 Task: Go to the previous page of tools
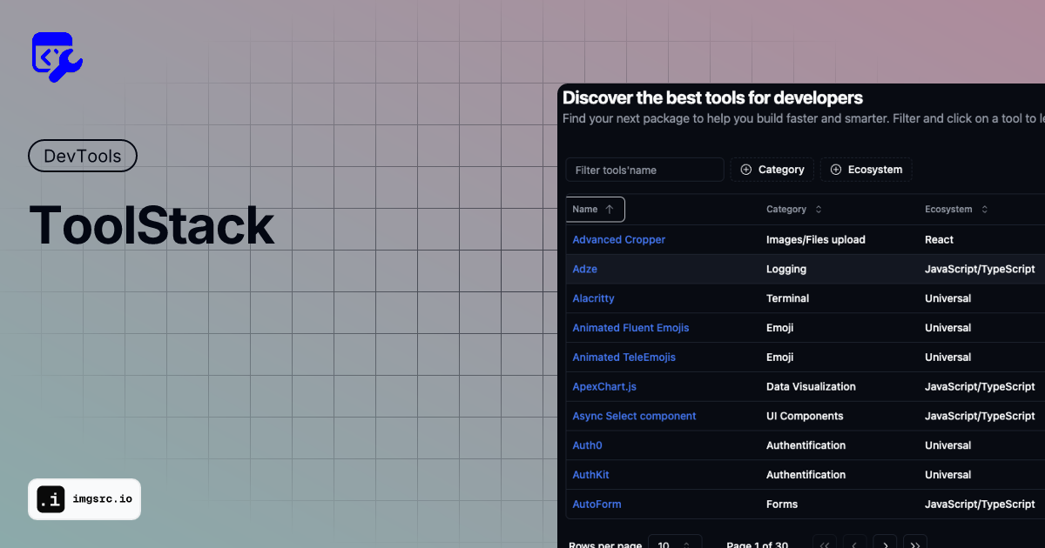click(x=854, y=544)
